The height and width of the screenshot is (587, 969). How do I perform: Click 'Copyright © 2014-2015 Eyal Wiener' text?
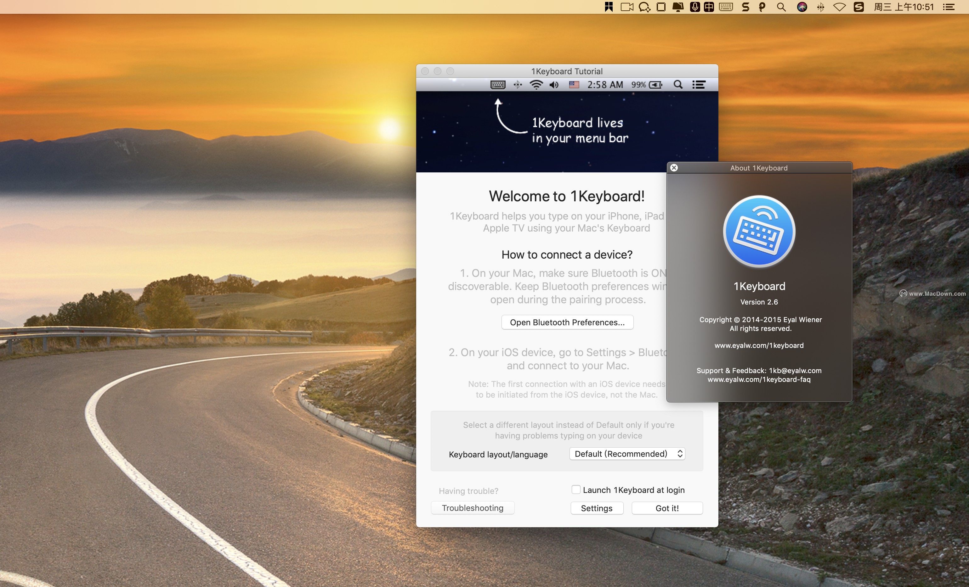761,319
